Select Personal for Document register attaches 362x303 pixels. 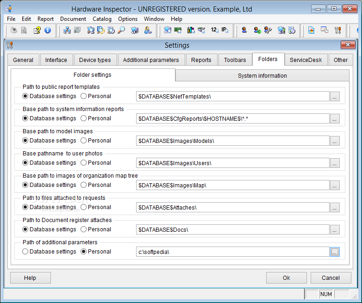pyautogui.click(x=96, y=229)
